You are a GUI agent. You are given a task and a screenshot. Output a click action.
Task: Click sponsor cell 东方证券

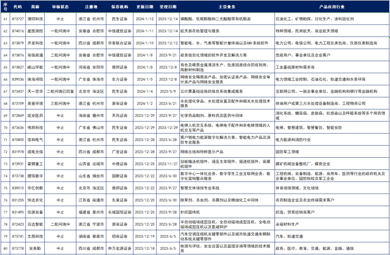(120, 79)
